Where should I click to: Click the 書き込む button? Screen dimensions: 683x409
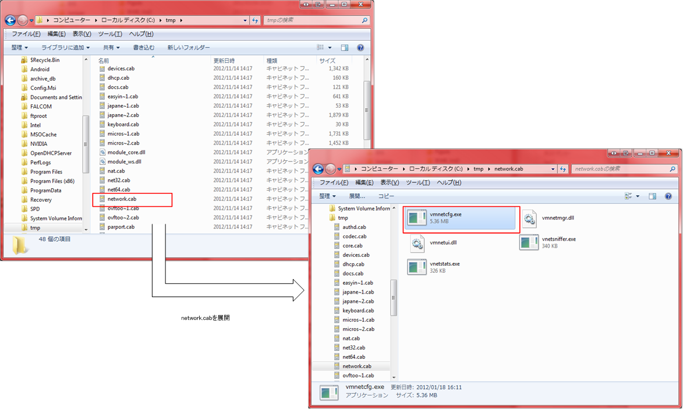pyautogui.click(x=144, y=48)
